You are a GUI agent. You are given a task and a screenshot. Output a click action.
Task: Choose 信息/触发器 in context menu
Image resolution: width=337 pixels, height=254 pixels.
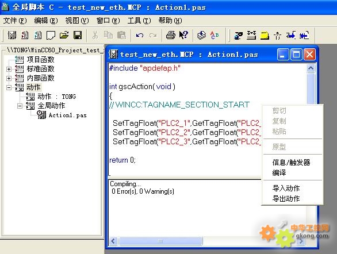pyautogui.click(x=291, y=162)
